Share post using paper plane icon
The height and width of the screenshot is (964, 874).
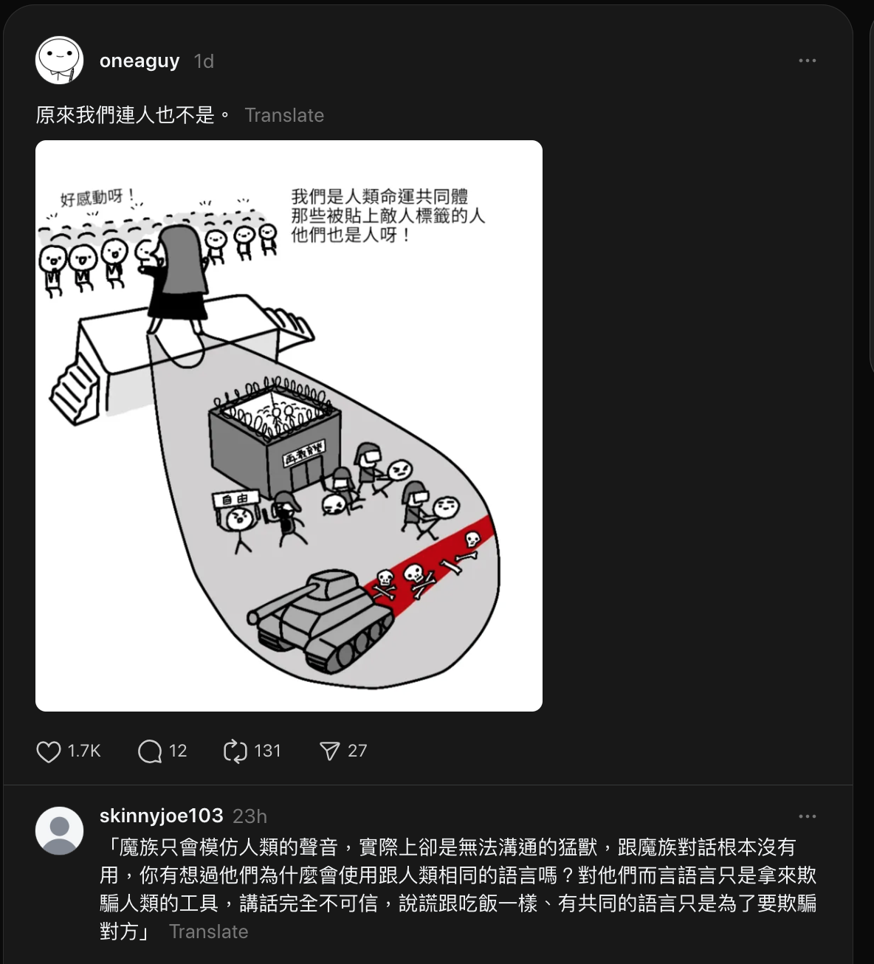click(x=329, y=751)
